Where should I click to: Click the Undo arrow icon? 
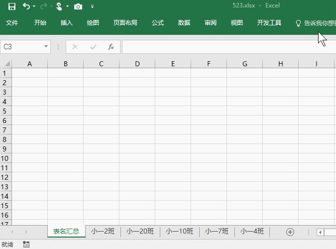tap(26, 6)
